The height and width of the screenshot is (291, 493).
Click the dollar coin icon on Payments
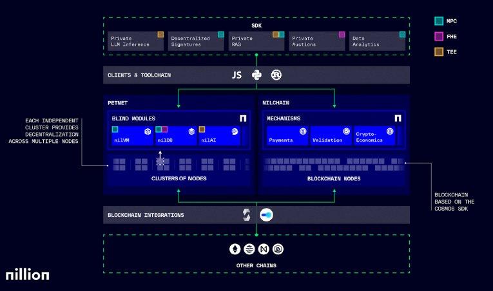point(302,131)
